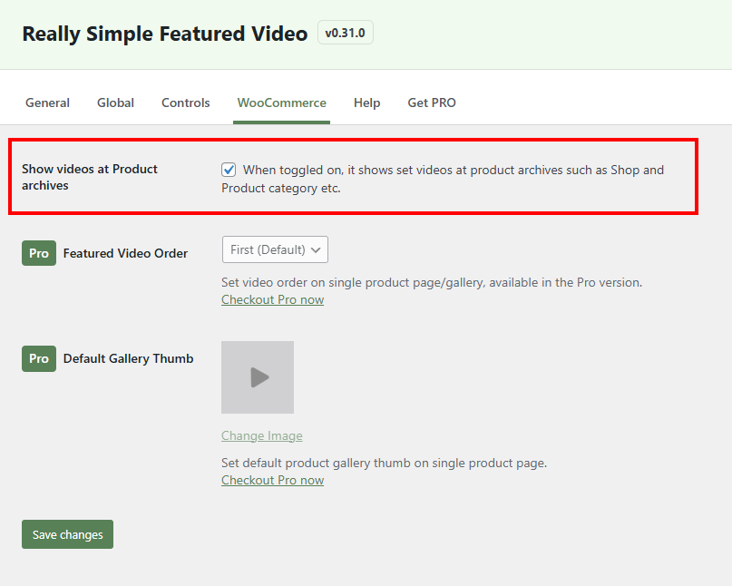Click Checkout Pro now under Featured Video Order
Image resolution: width=732 pixels, height=586 pixels.
click(x=272, y=299)
